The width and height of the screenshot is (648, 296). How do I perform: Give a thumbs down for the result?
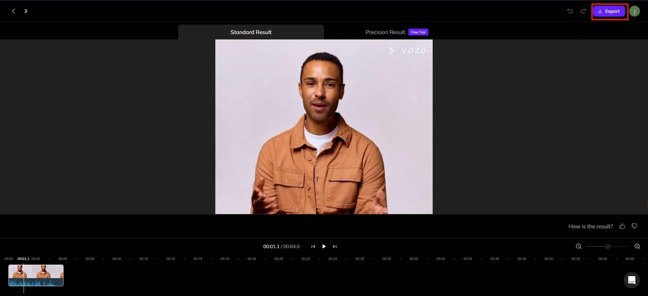(634, 226)
